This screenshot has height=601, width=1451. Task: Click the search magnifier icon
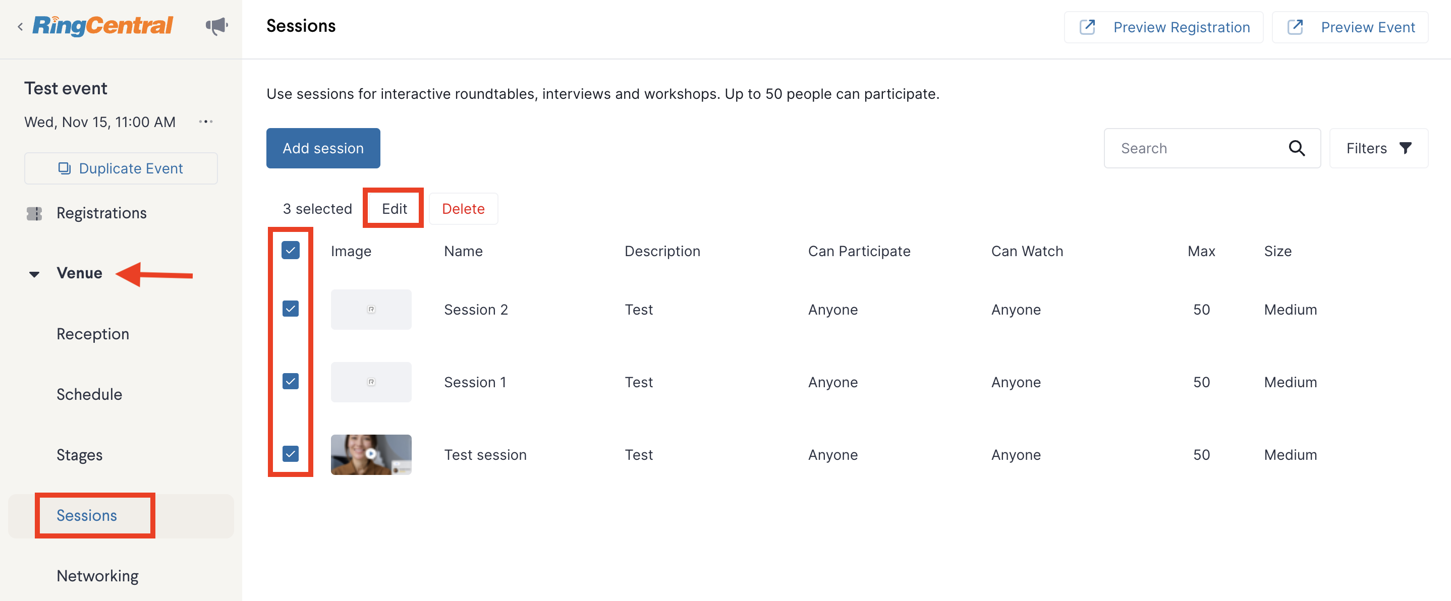click(x=1296, y=148)
